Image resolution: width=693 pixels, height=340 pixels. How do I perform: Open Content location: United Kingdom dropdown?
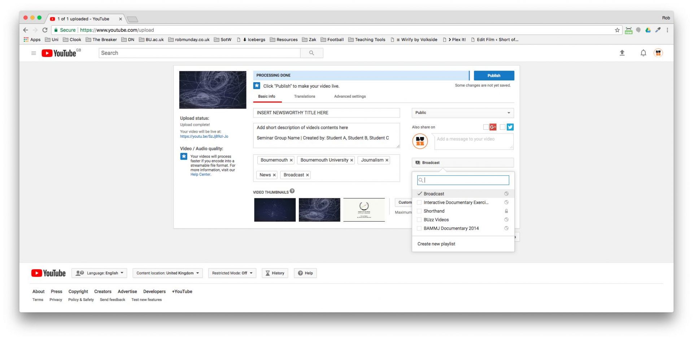[167, 273]
